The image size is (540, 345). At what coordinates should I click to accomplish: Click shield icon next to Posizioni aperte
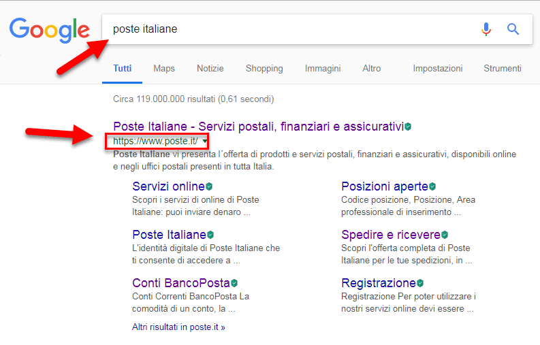(432, 186)
